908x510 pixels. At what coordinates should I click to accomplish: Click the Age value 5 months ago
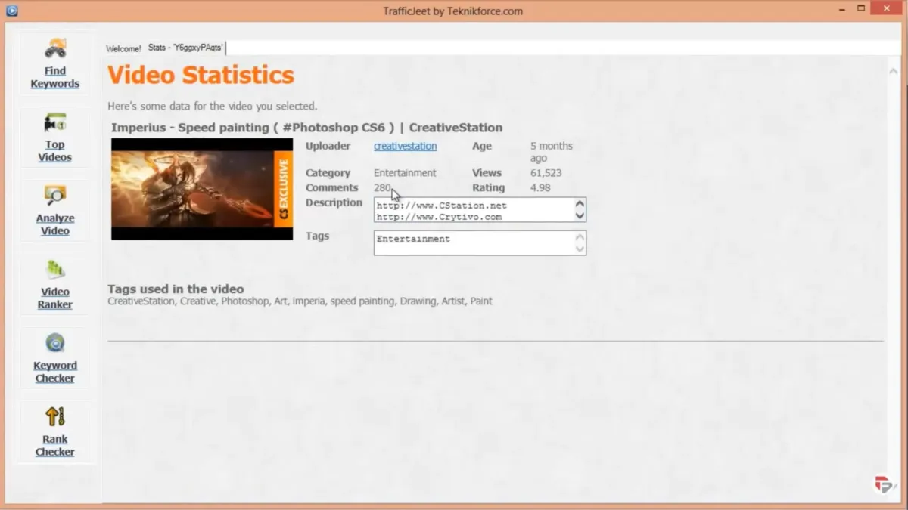pyautogui.click(x=552, y=152)
